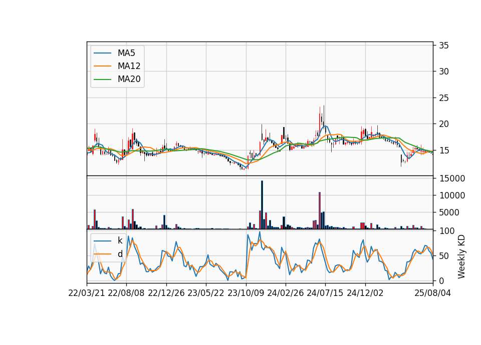The width and height of the screenshot is (481, 345).
Task: Click the price axis value 35
Action: click(444, 45)
